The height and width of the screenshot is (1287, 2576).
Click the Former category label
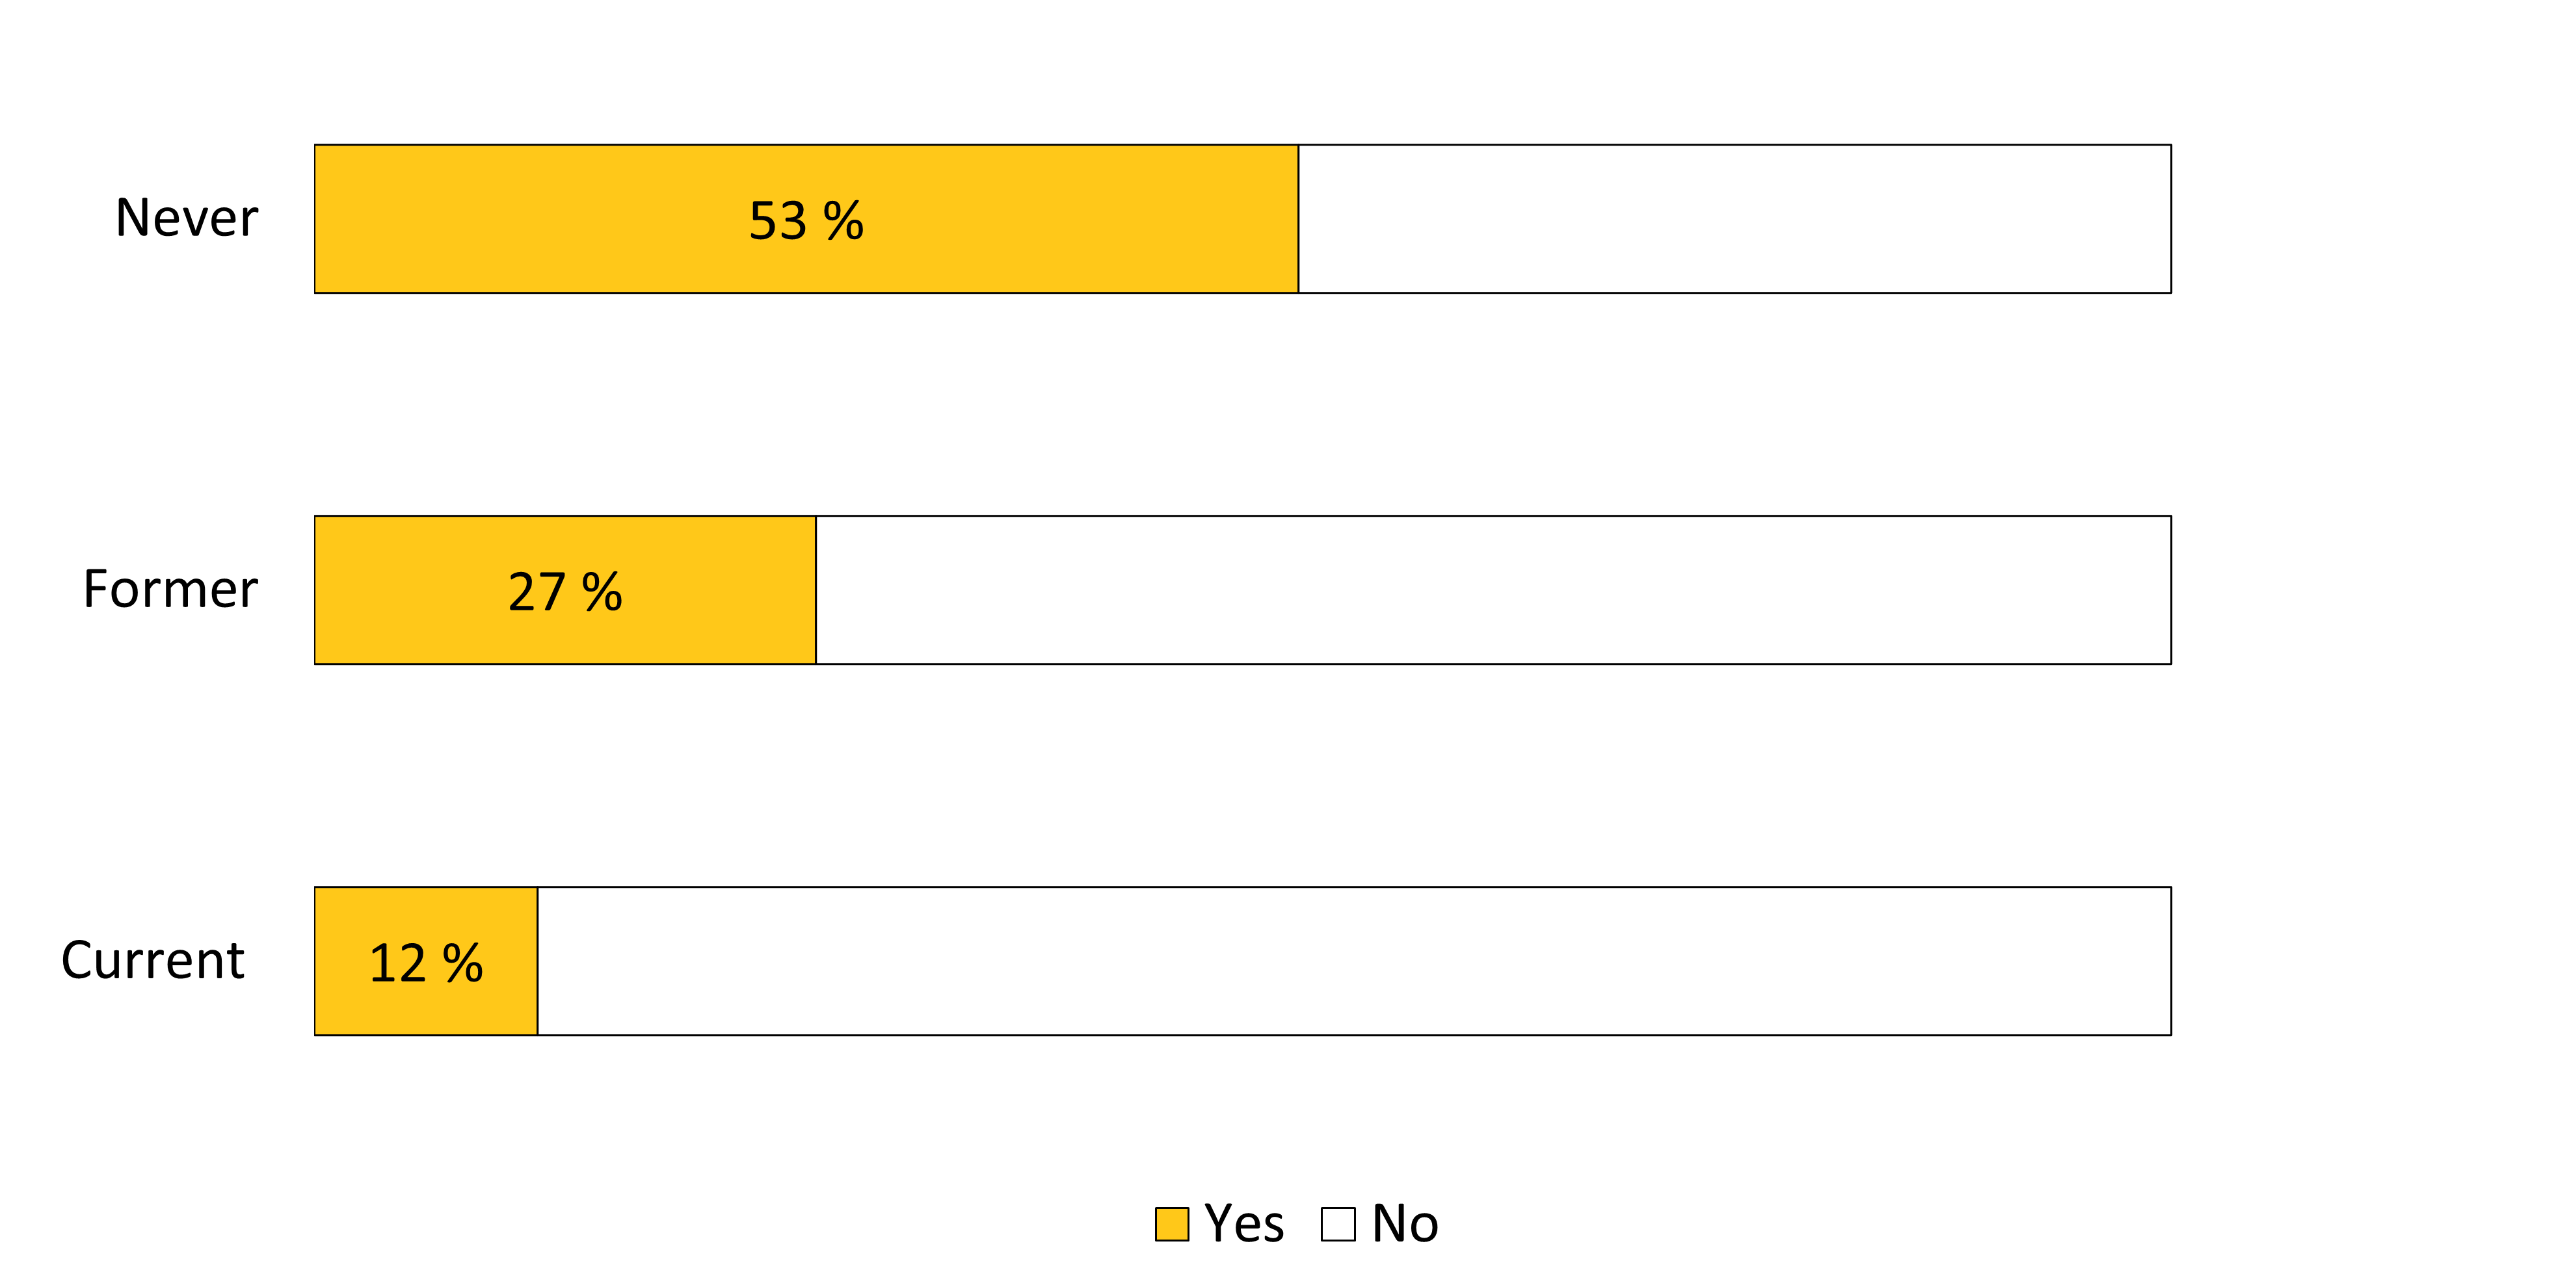(x=171, y=588)
